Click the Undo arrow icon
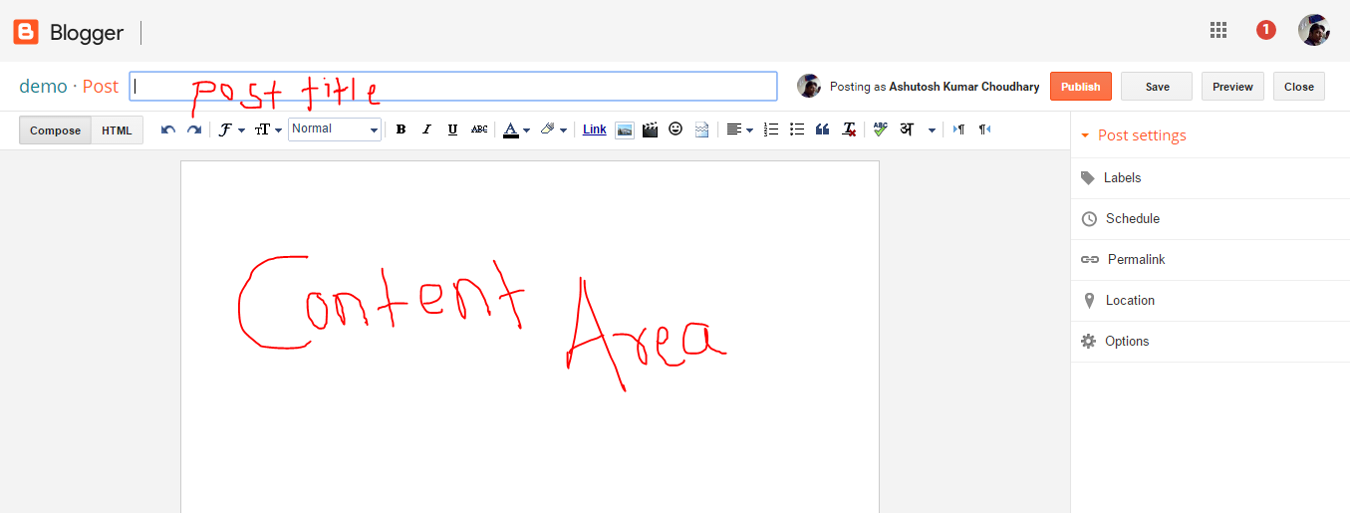The image size is (1350, 513). (168, 129)
